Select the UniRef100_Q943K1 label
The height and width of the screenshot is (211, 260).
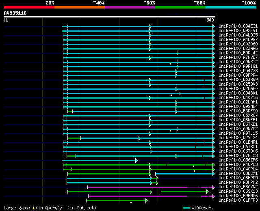pyautogui.click(x=238, y=93)
